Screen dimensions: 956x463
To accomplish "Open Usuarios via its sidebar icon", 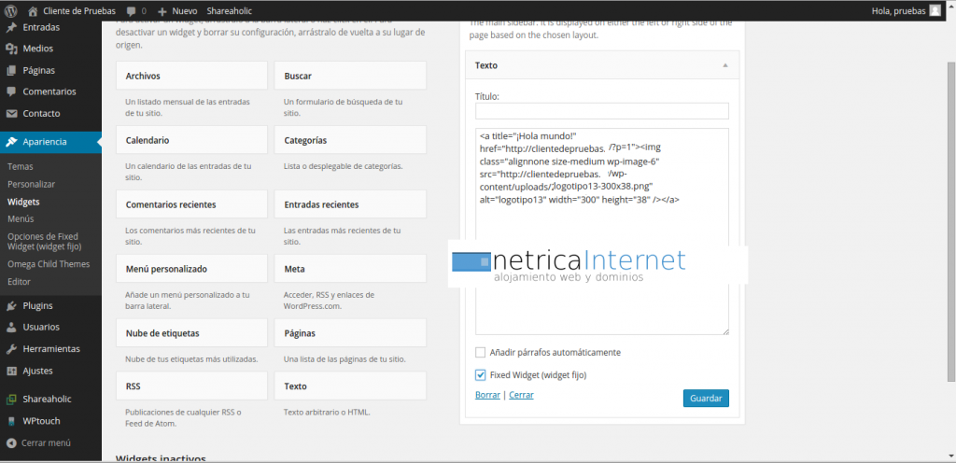I will pyautogui.click(x=11, y=327).
